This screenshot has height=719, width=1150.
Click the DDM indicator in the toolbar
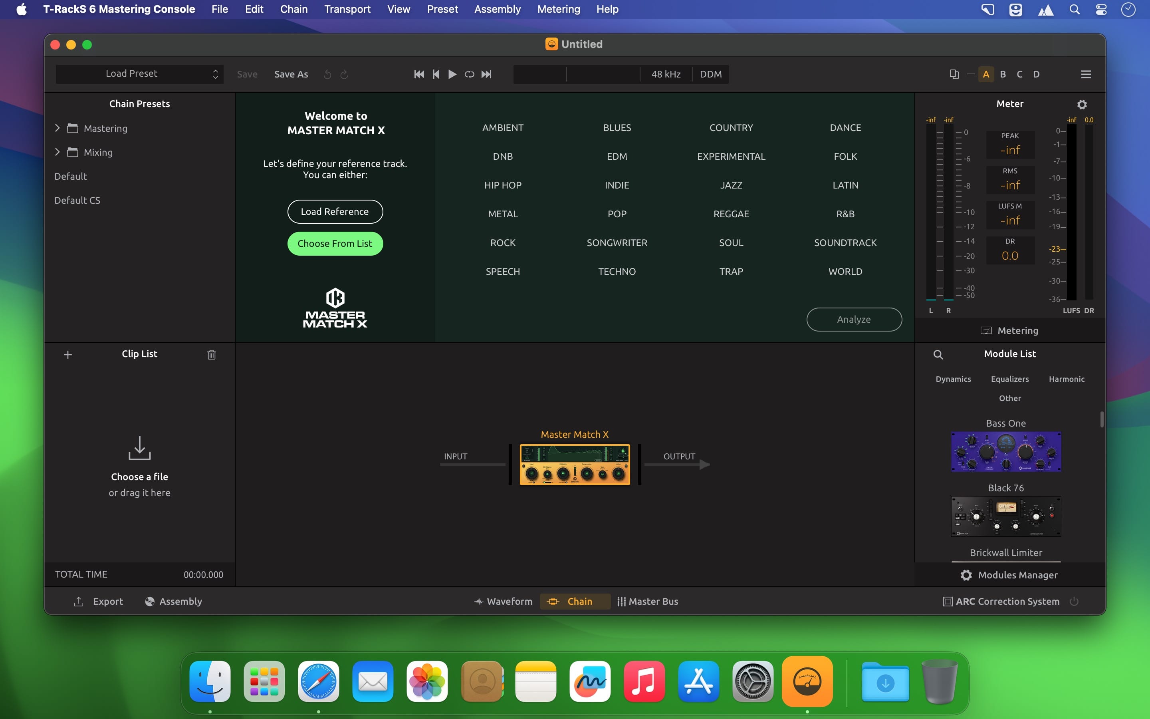(x=710, y=74)
